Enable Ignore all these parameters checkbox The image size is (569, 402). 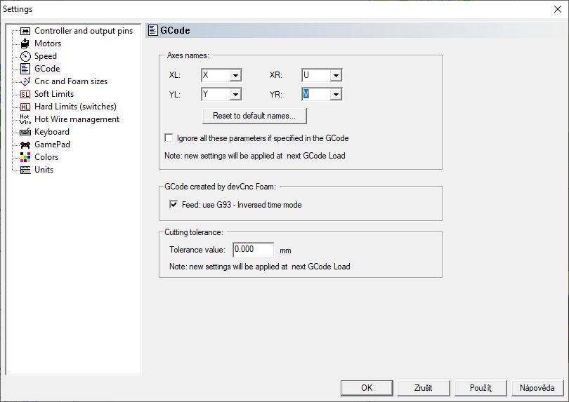pyautogui.click(x=169, y=138)
